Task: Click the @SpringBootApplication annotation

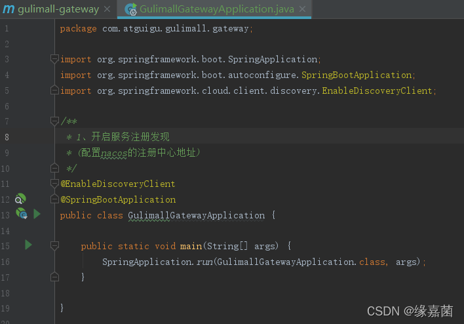Action: [x=118, y=199]
